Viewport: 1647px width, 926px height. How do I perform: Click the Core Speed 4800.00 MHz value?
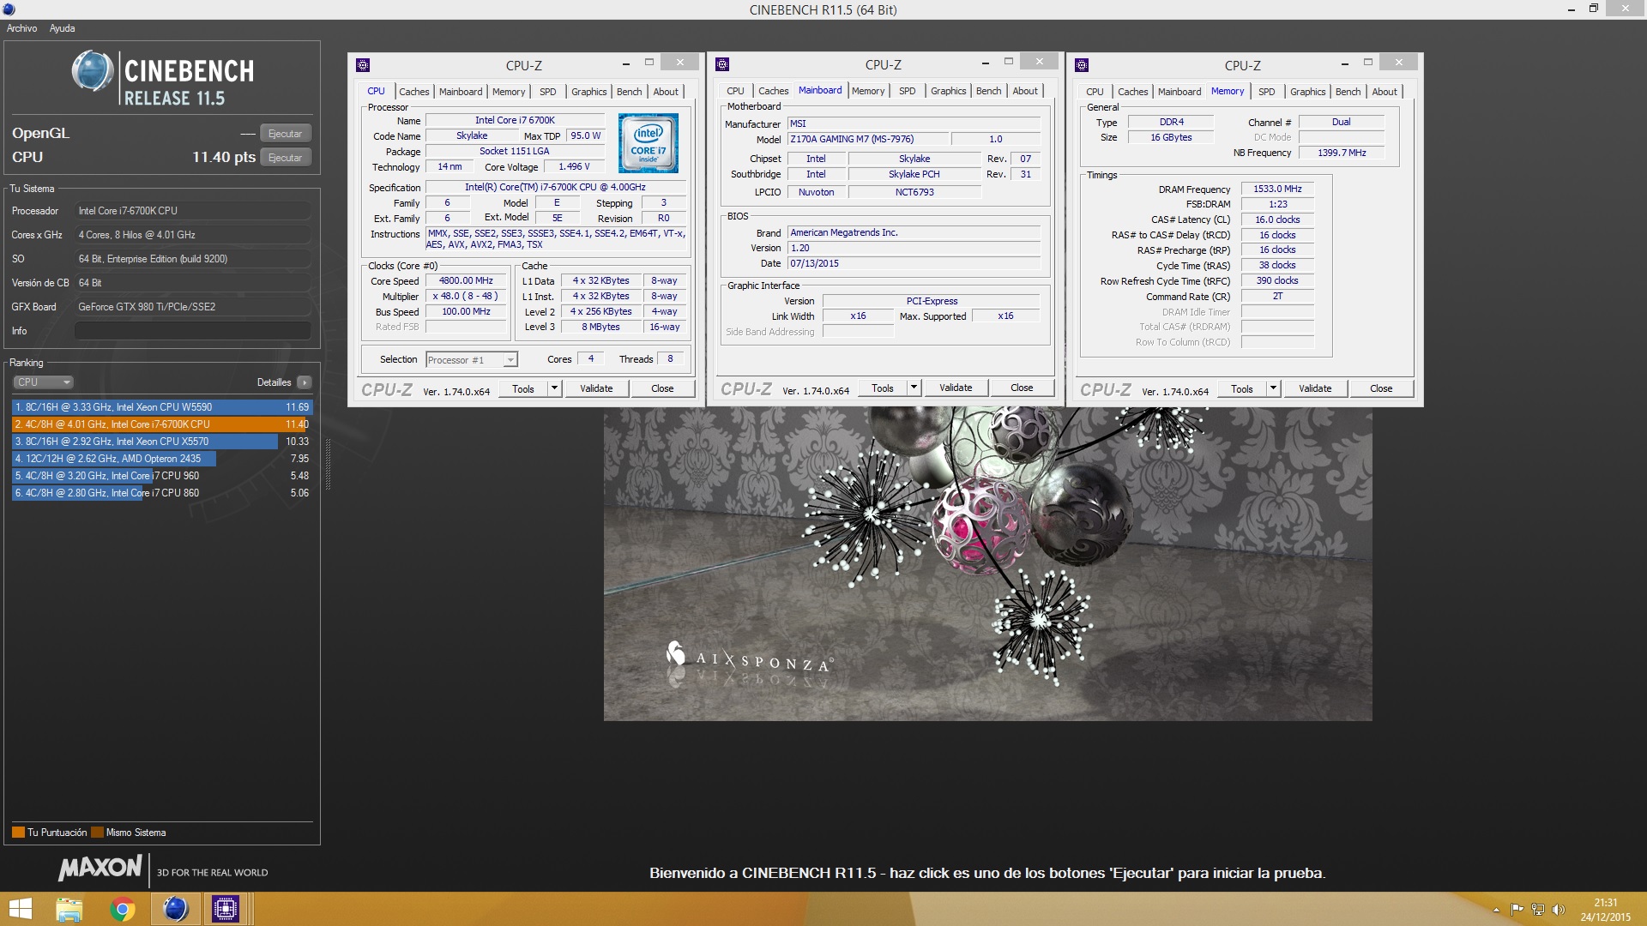pyautogui.click(x=466, y=281)
